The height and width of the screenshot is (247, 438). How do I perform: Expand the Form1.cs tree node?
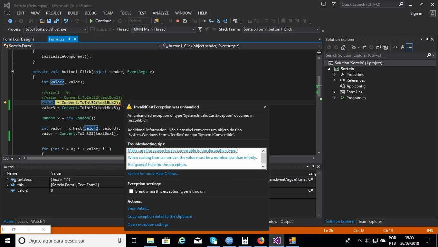coord(334,92)
